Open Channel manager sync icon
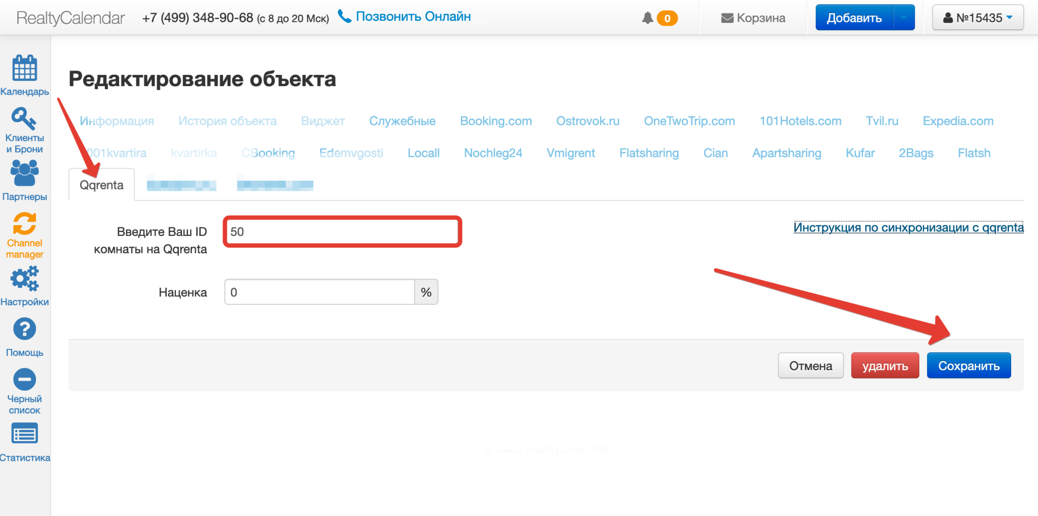The image size is (1038, 516). 24,224
